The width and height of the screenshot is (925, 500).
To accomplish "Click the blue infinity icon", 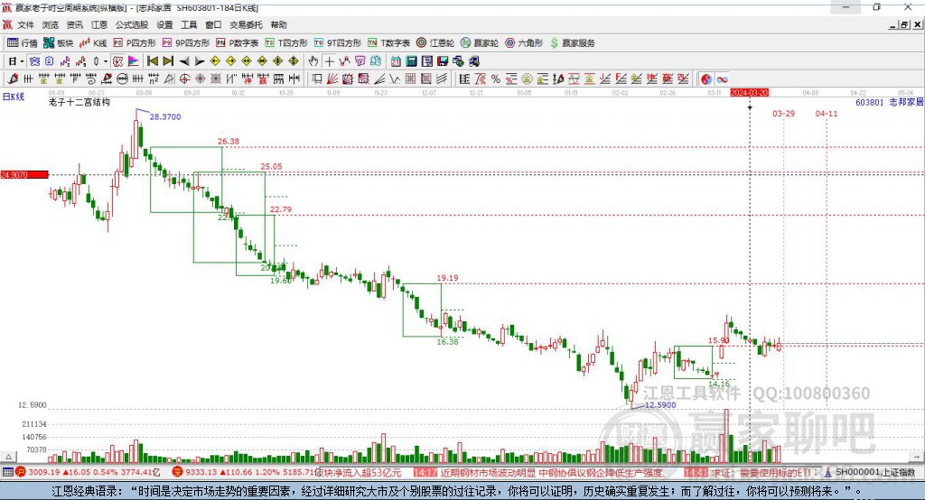I will pyautogui.click(x=722, y=79).
